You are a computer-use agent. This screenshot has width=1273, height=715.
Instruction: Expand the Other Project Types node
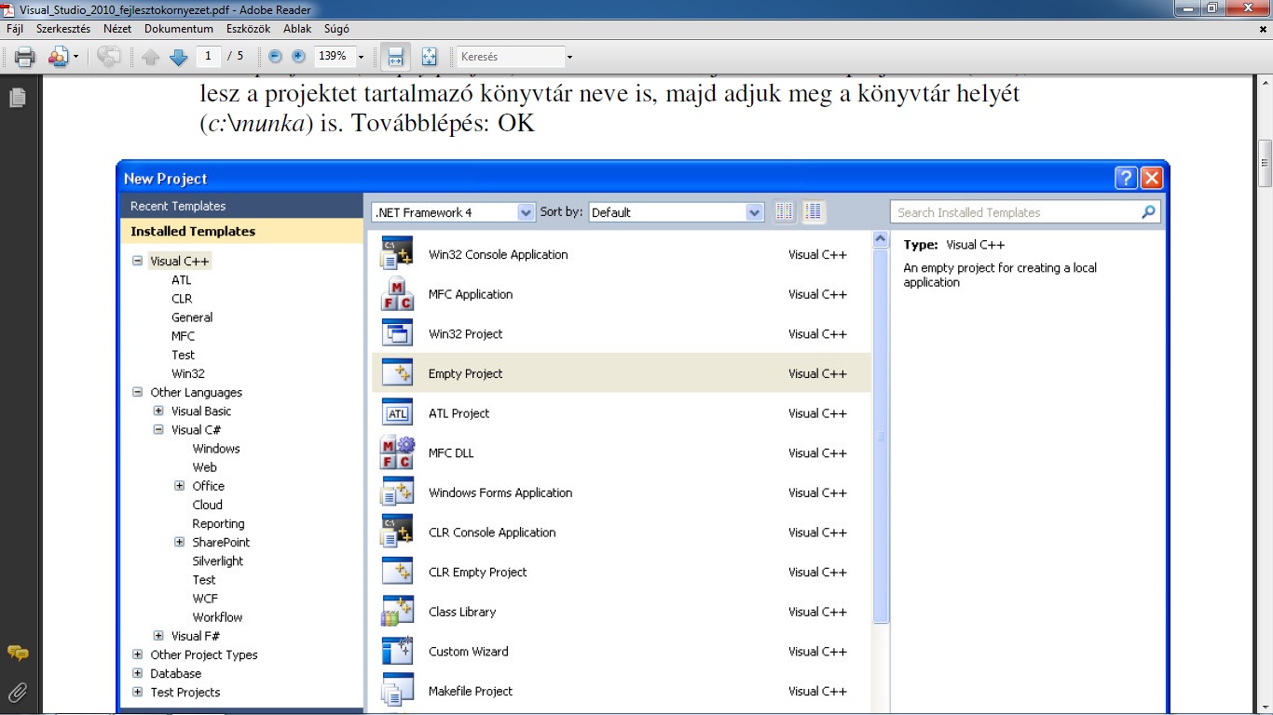[138, 654]
